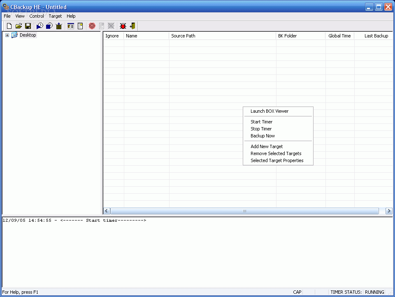Click the greyed-out target properties page icon
Screen dimensions: 395x297
click(x=102, y=26)
